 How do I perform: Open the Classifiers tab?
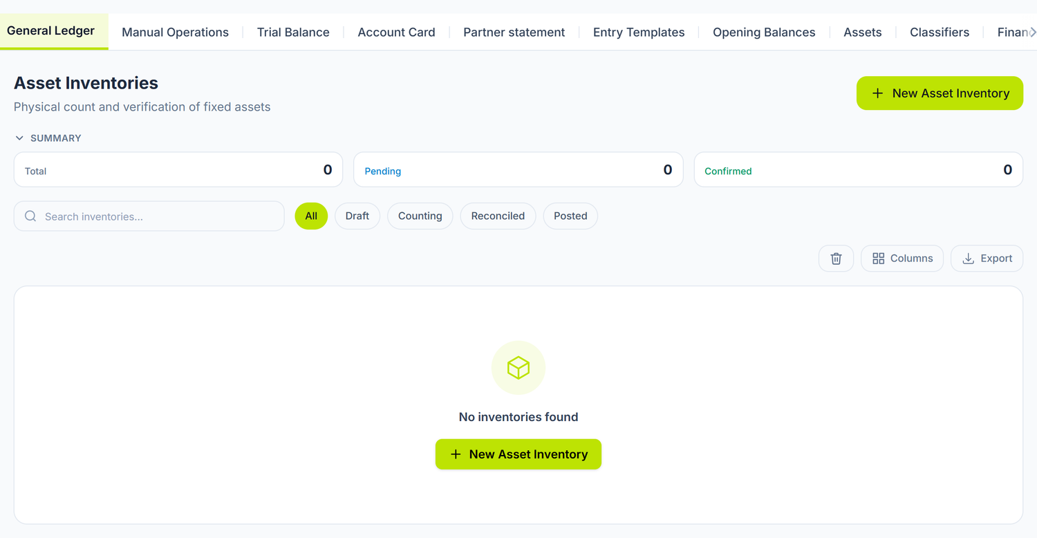pyautogui.click(x=940, y=33)
